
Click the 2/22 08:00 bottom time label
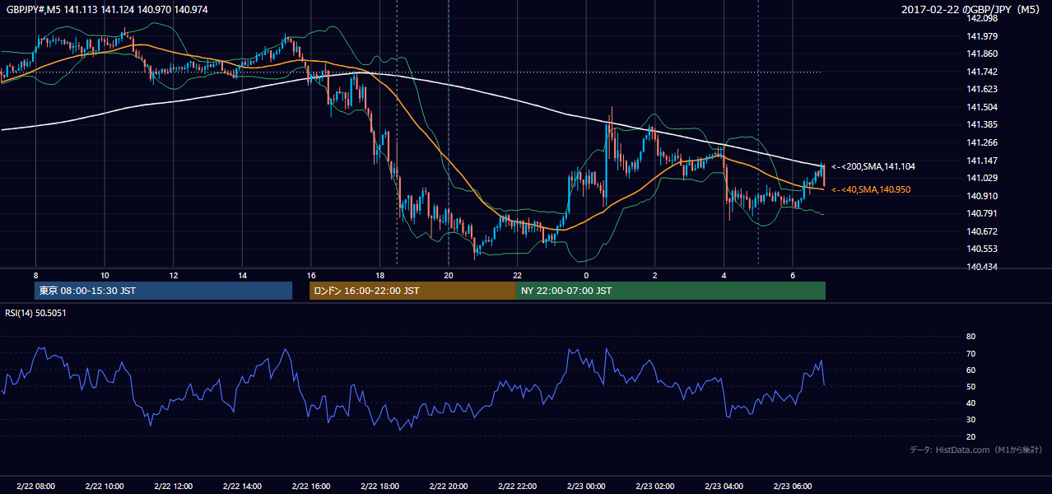[x=35, y=486]
